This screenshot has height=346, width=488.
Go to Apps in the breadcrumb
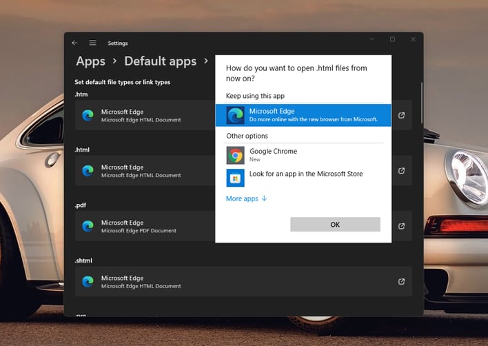point(90,61)
